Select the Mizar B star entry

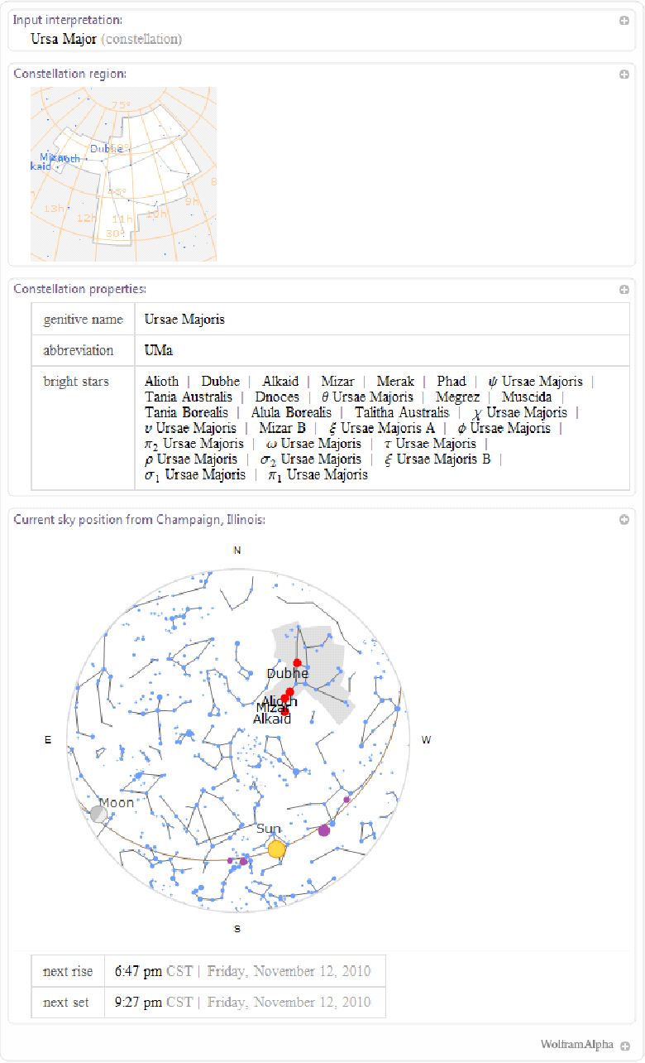coord(282,428)
